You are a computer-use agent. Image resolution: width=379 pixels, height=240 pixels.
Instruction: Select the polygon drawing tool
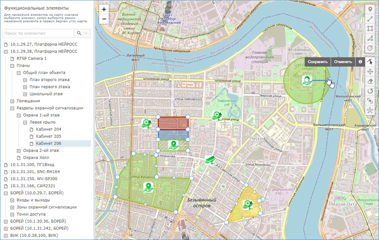pos(370,38)
